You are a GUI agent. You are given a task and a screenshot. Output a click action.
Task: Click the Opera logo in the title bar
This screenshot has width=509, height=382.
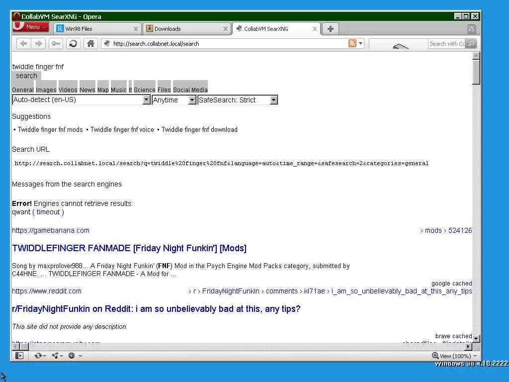point(16,16)
